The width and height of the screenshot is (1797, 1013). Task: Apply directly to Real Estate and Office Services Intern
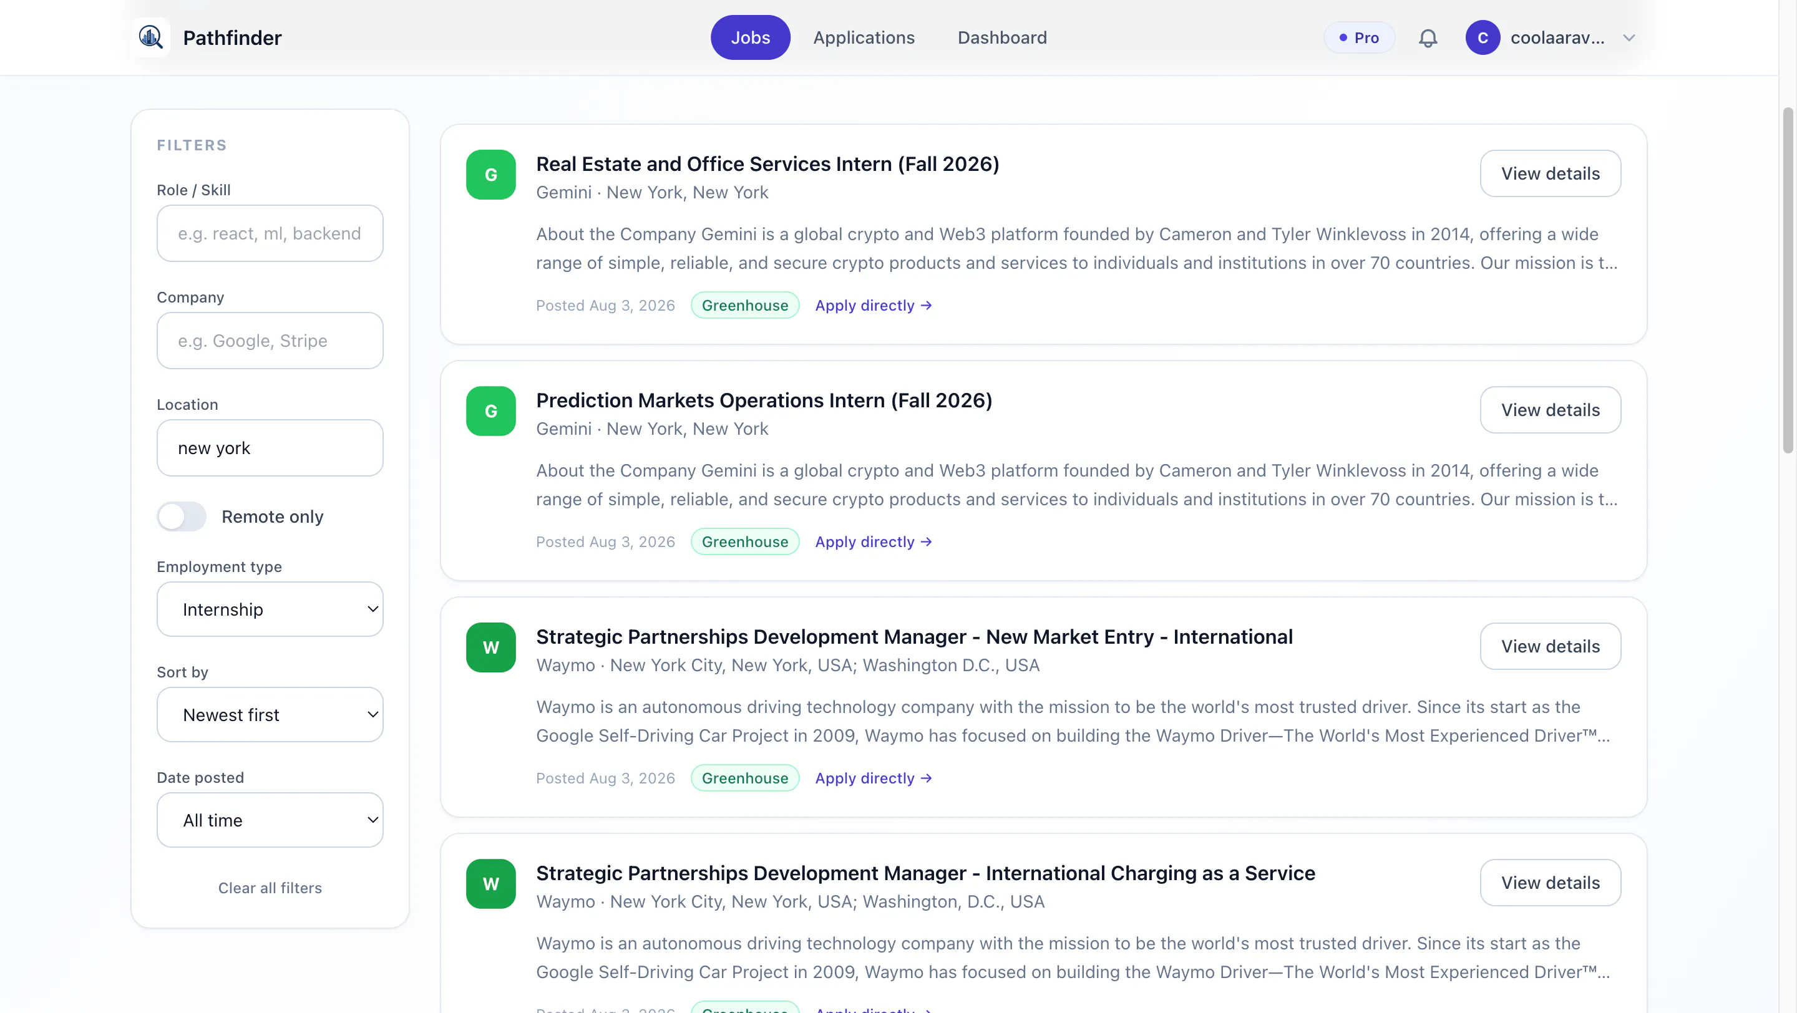(874, 306)
